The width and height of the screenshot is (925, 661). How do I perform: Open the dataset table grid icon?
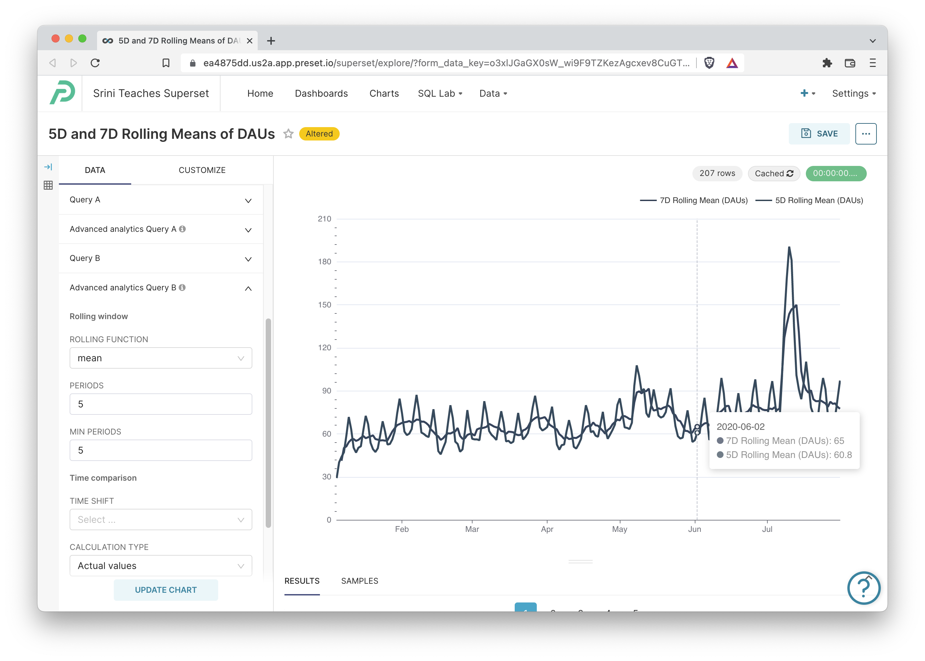point(48,185)
